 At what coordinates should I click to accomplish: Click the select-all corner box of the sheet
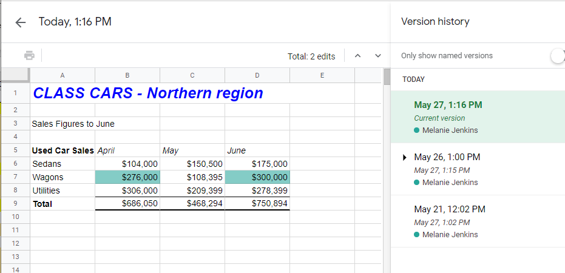15,75
